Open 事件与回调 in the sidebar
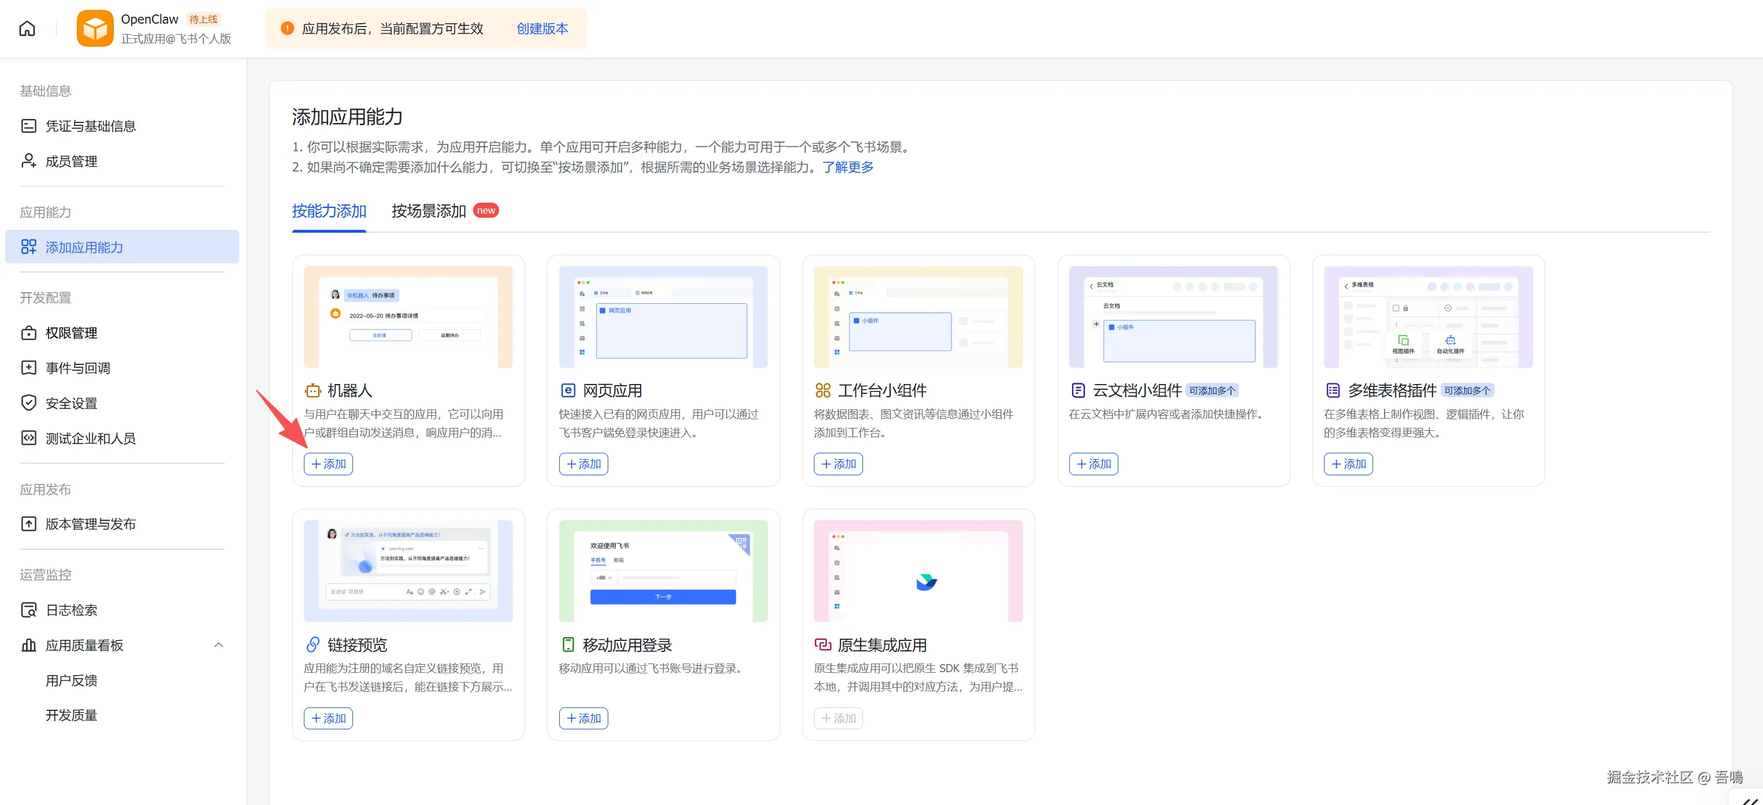 pyautogui.click(x=77, y=368)
